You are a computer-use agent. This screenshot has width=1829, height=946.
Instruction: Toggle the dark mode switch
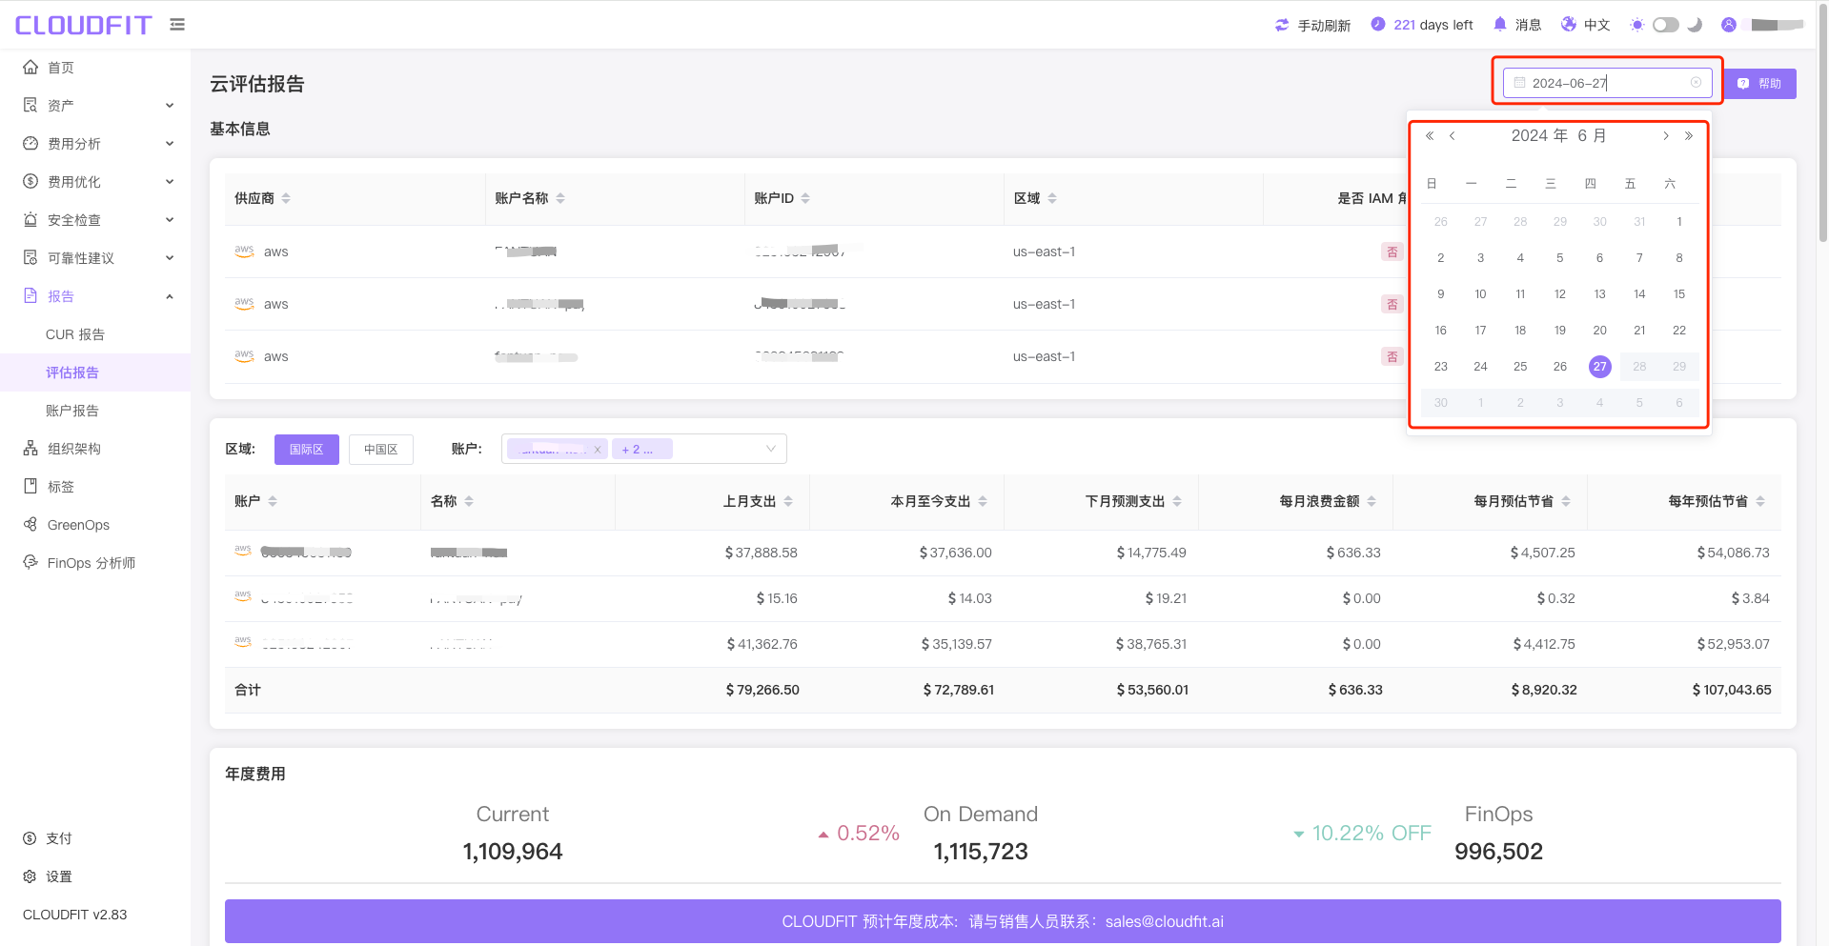tap(1666, 25)
